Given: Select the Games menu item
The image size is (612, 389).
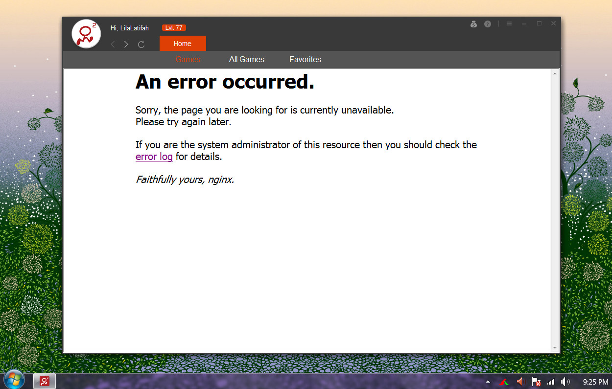Looking at the screenshot, I should [188, 59].
